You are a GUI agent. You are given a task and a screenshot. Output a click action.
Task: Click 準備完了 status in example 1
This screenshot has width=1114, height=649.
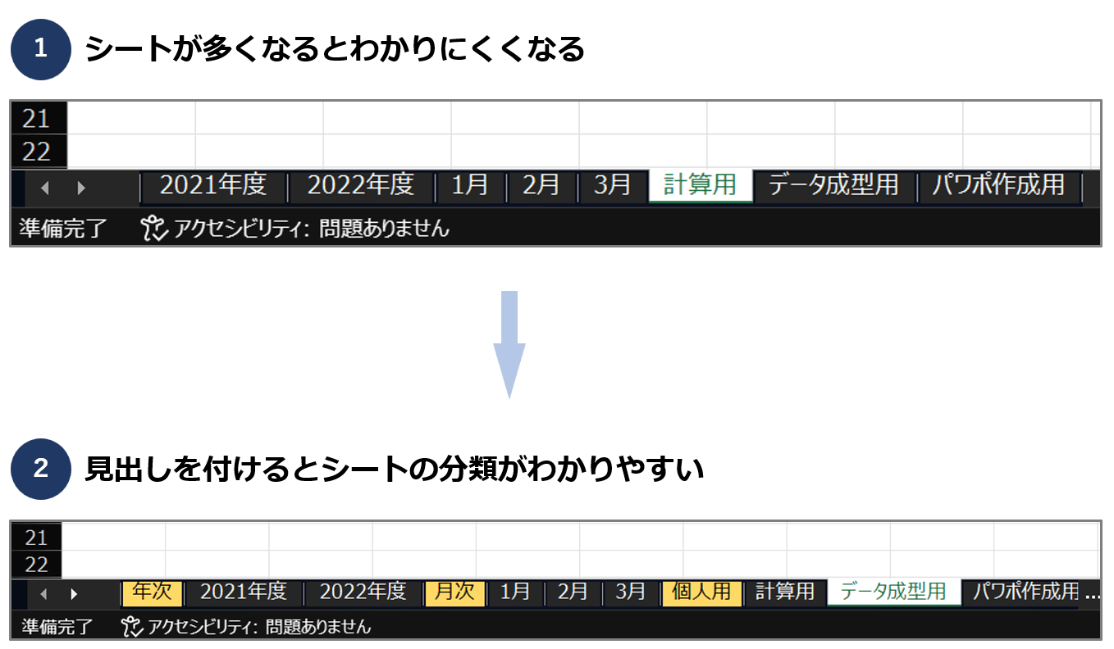pos(63,228)
